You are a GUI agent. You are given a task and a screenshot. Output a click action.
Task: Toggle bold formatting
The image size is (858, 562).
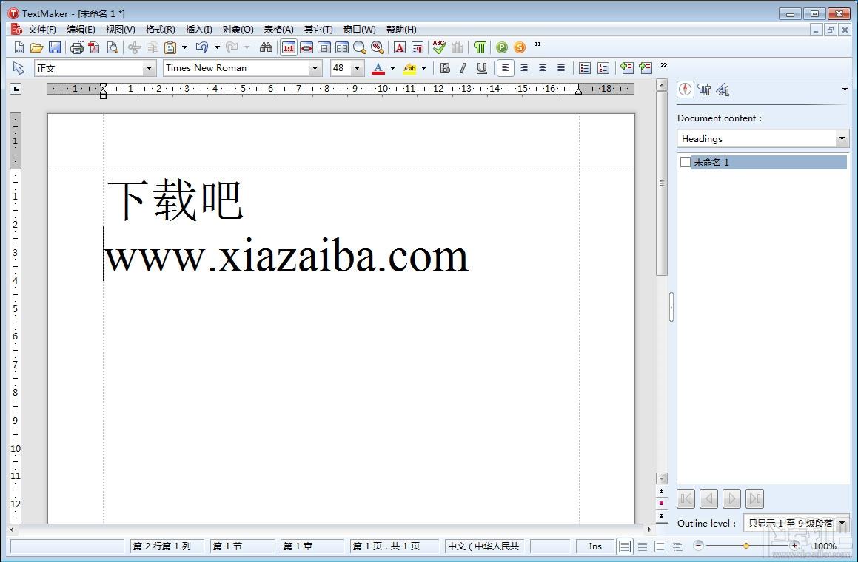click(x=445, y=68)
